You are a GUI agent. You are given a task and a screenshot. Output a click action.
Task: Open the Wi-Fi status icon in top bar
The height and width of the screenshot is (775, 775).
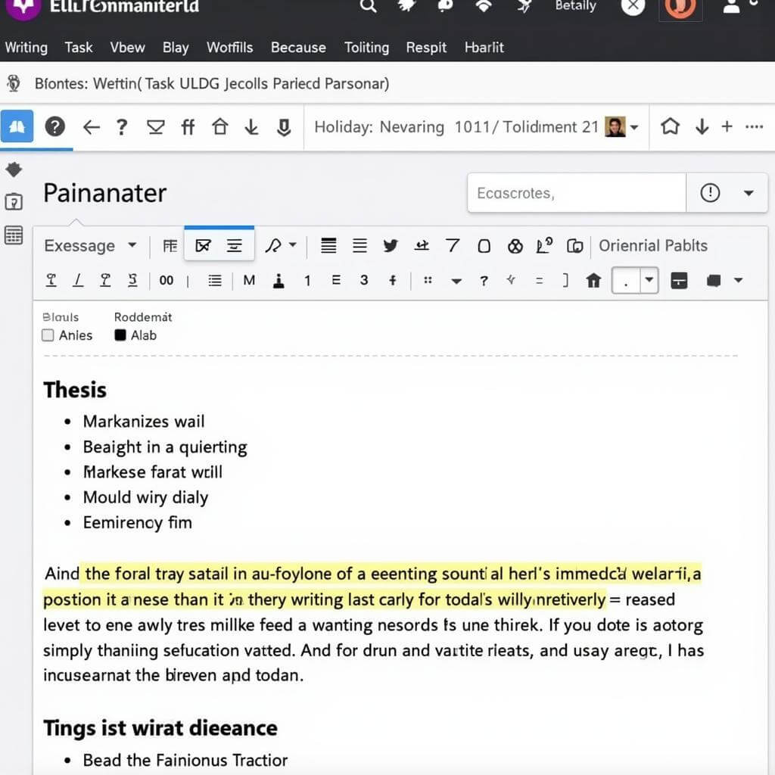click(x=484, y=6)
